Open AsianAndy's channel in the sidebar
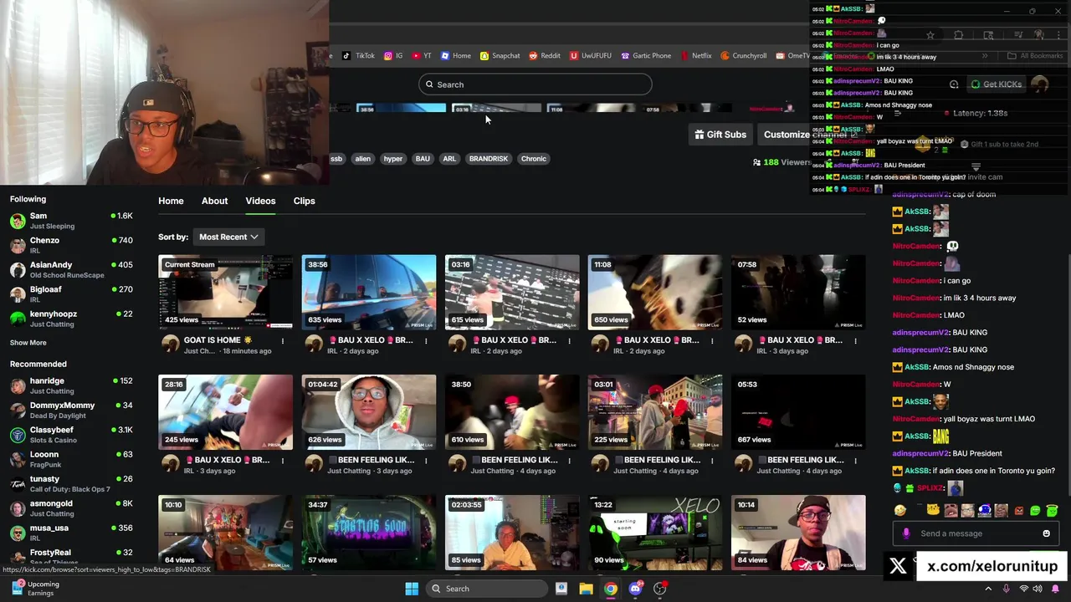The height and width of the screenshot is (602, 1071). click(72, 269)
